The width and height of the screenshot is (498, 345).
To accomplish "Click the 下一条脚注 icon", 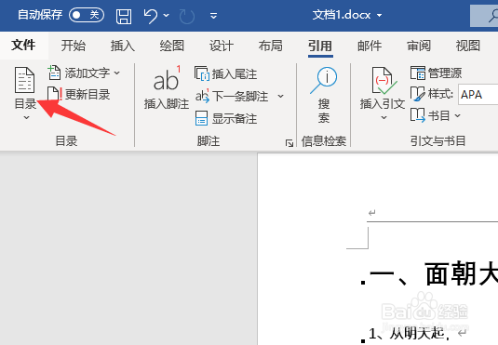I will (202, 96).
